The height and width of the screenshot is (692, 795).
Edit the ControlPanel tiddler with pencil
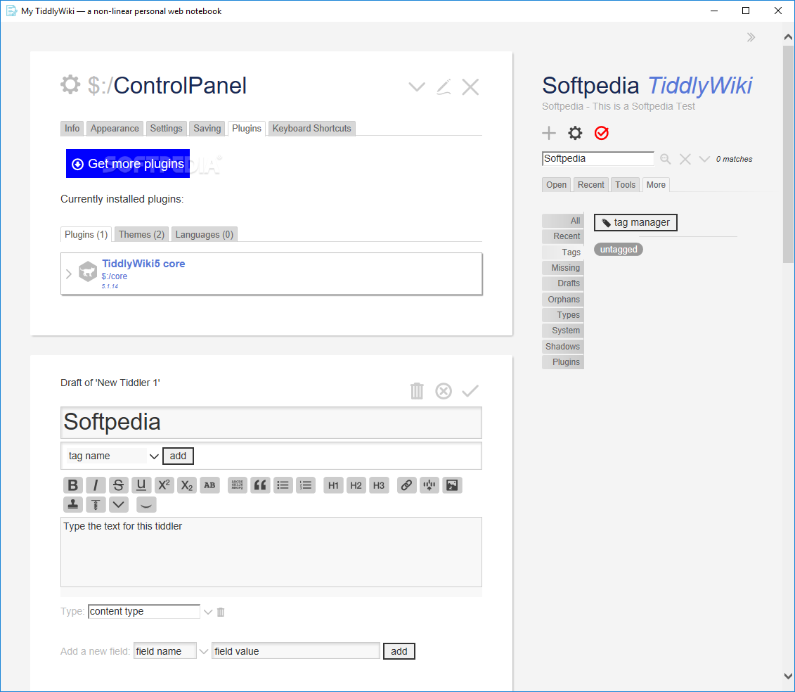444,86
